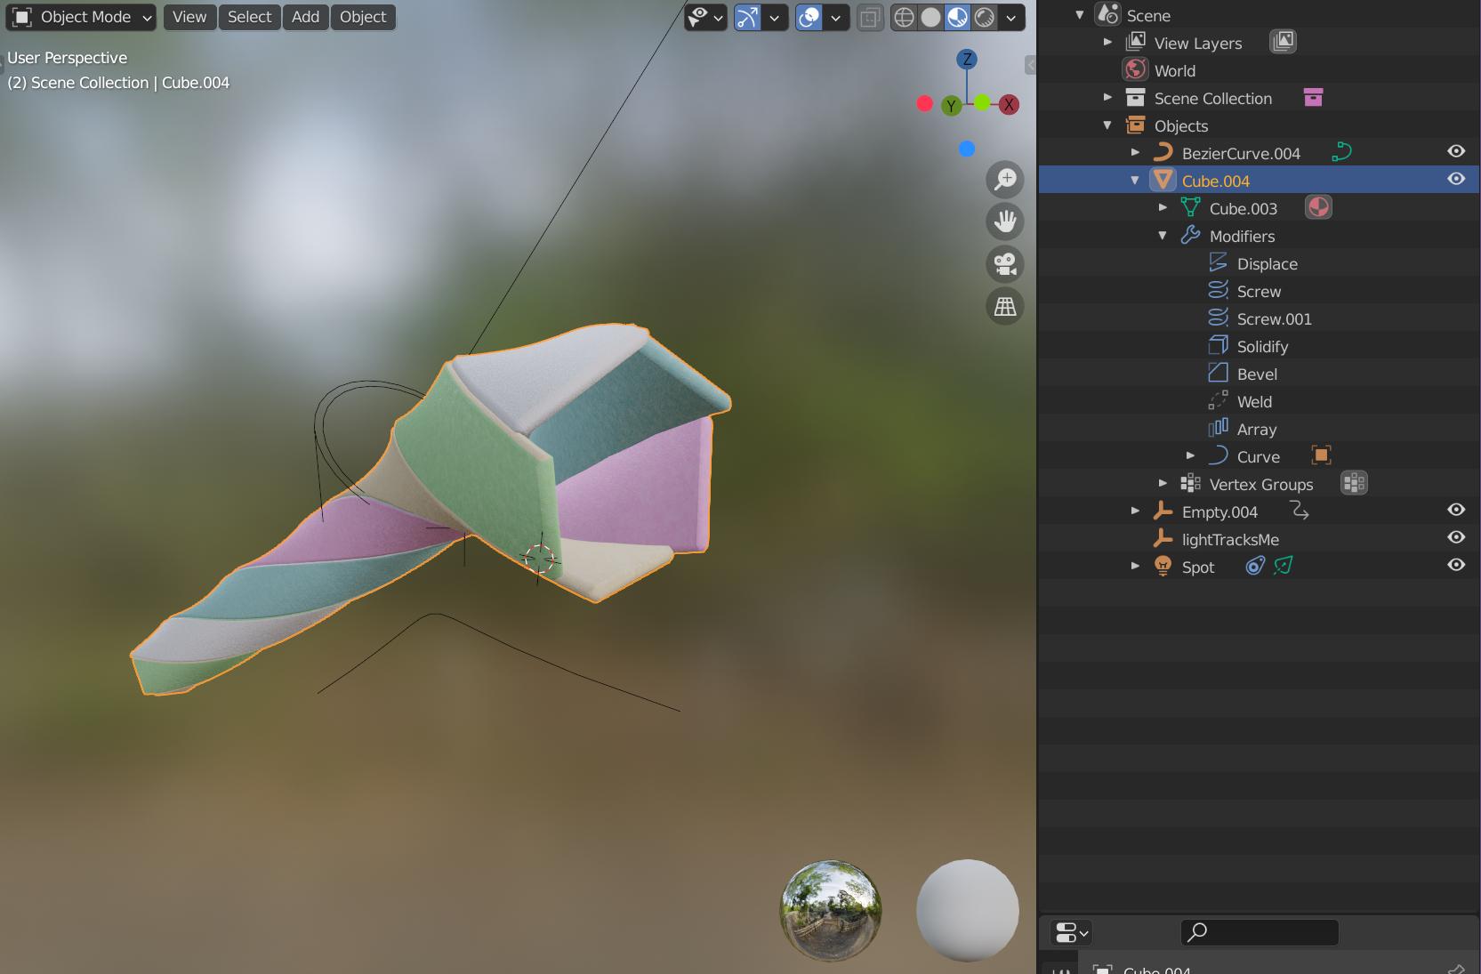Image resolution: width=1481 pixels, height=974 pixels.
Task: Hide Empty.004 with its eye icon
Action: (1456, 510)
